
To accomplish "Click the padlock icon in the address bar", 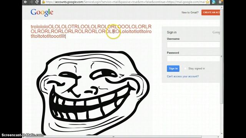I will (x=43, y=2).
